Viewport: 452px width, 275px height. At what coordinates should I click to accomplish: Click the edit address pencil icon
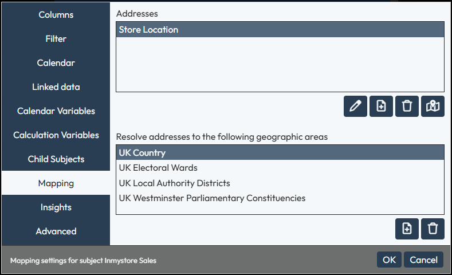pyautogui.click(x=355, y=106)
